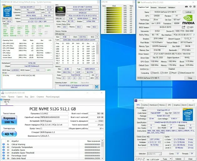The height and width of the screenshot is (161, 197).
Task: Open the GPU-Z hamburger menu icon
Action: pyautogui.click(x=194, y=7)
